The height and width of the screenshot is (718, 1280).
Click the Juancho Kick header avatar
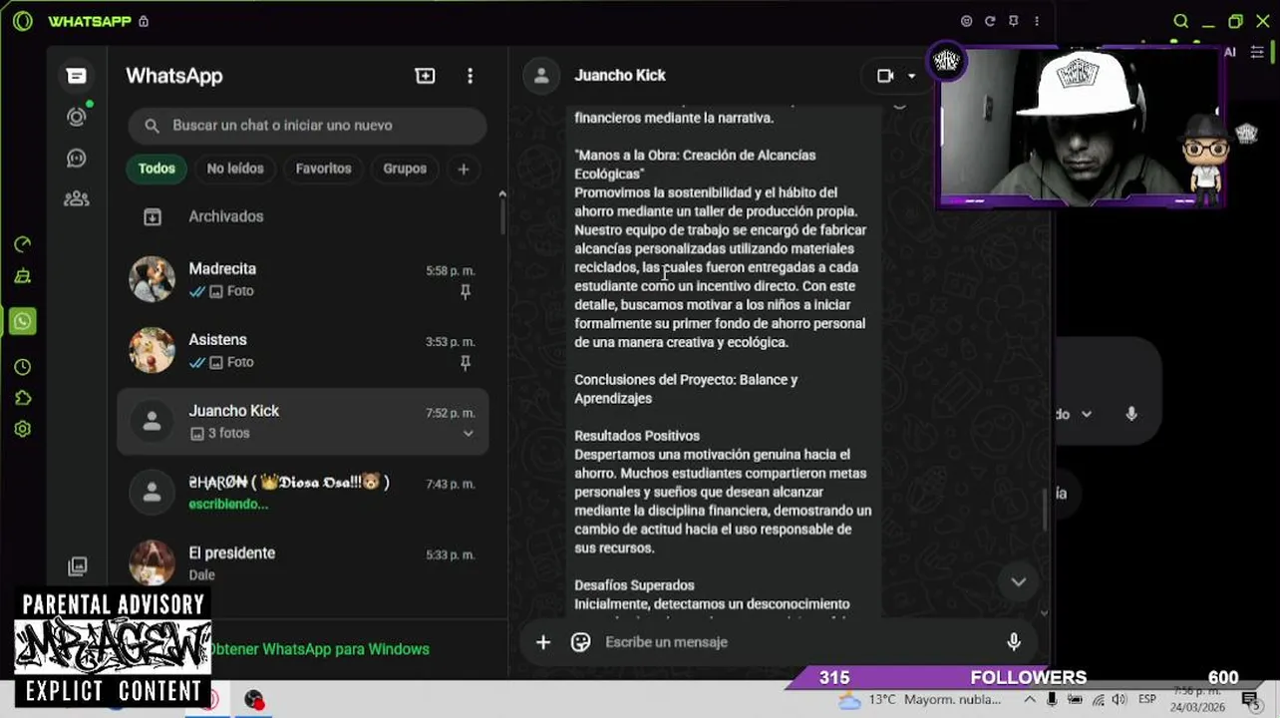tap(541, 76)
